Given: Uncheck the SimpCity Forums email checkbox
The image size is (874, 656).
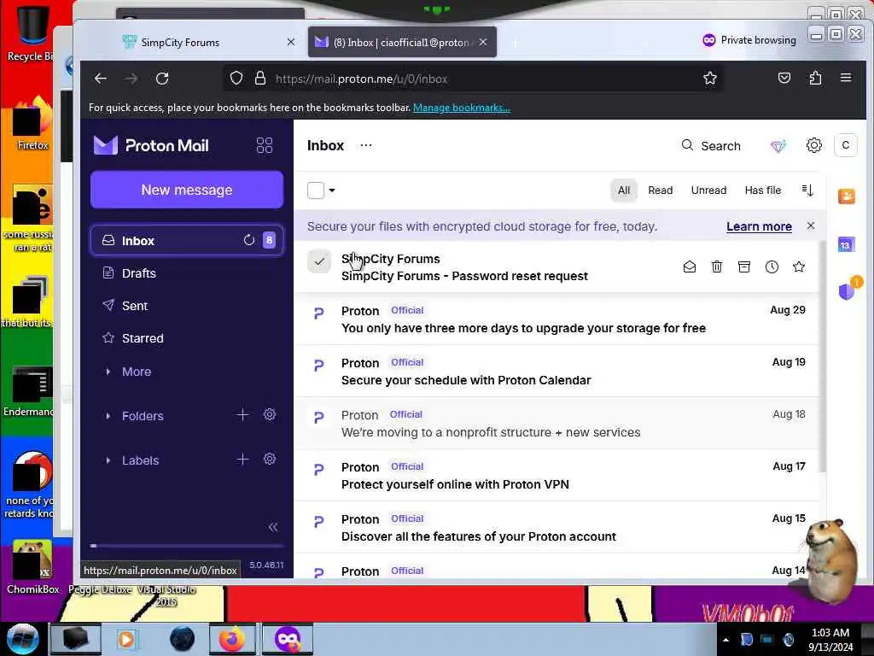Looking at the screenshot, I should (x=319, y=261).
